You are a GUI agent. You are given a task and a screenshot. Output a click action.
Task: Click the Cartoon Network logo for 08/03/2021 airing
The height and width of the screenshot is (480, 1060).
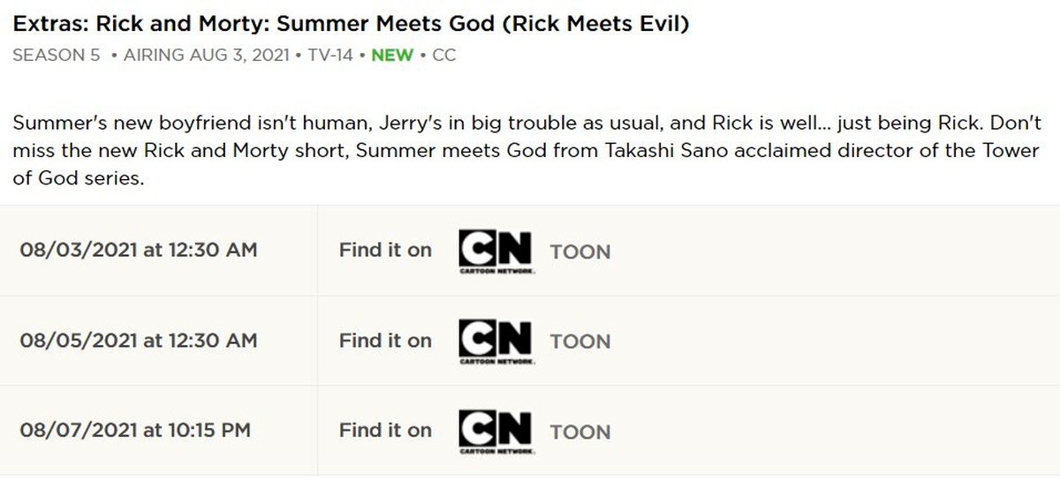point(495,251)
